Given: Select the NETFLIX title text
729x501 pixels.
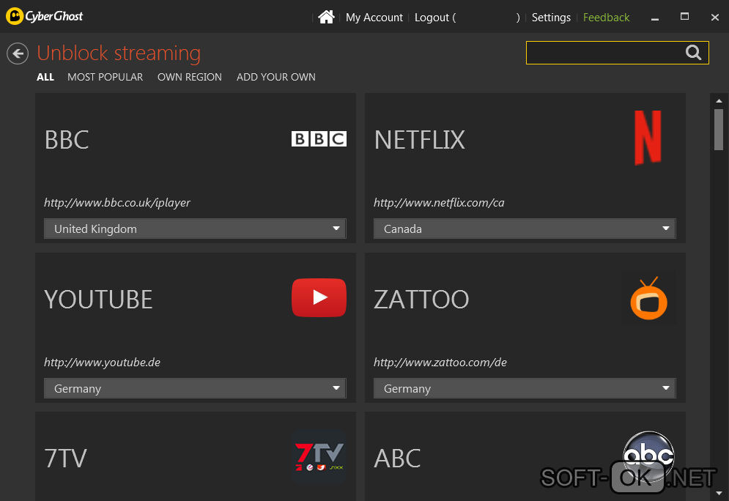Looking at the screenshot, I should 419,140.
